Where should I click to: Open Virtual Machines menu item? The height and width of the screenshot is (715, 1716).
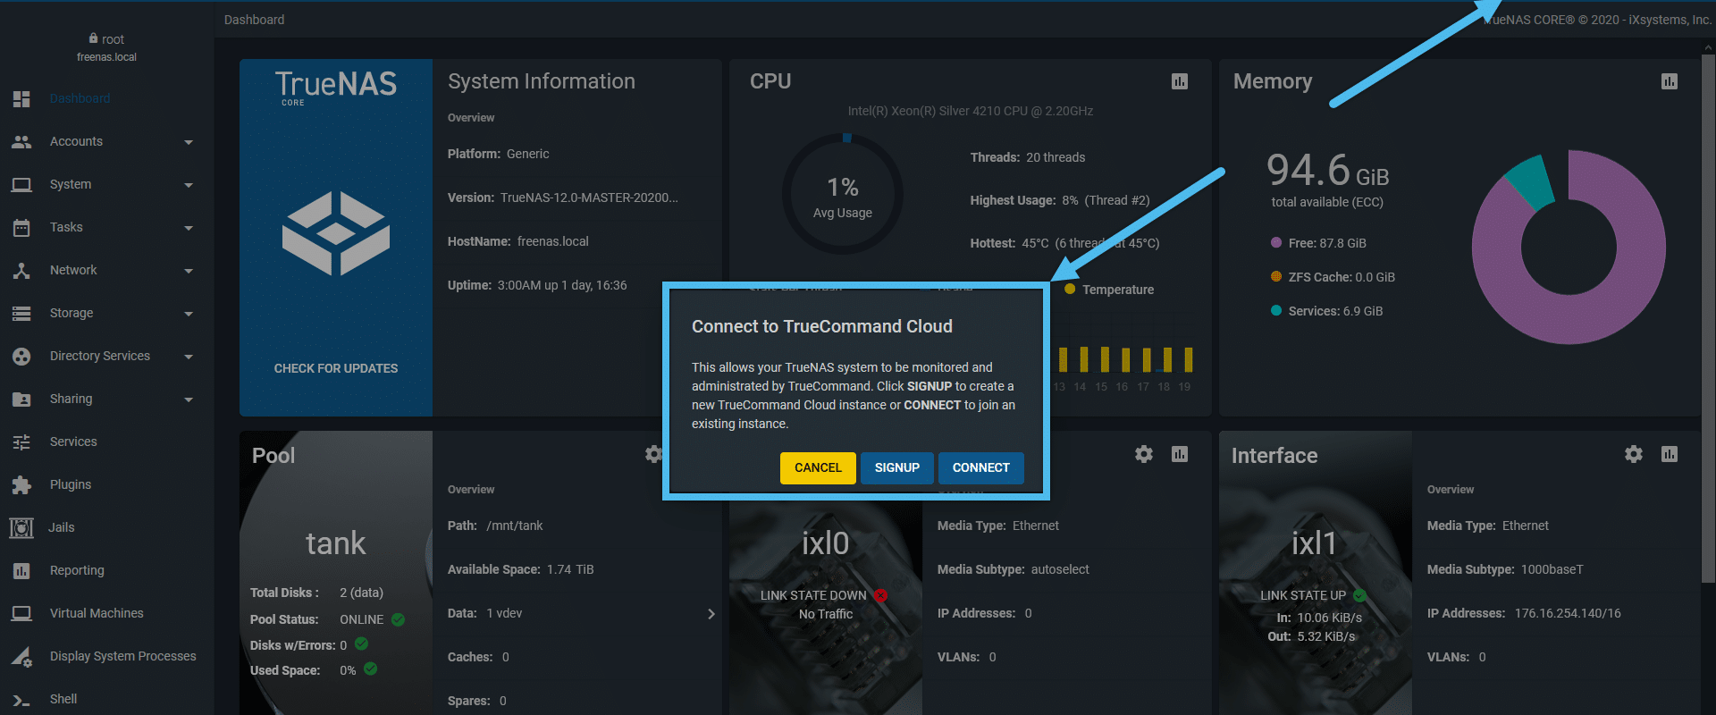[x=97, y=613]
